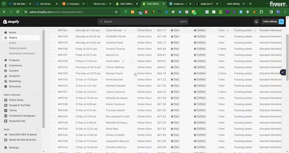Viewport: 289px width, 153px height.
Task: Select checkbox for order #FA1161
Action: click(x=54, y=31)
